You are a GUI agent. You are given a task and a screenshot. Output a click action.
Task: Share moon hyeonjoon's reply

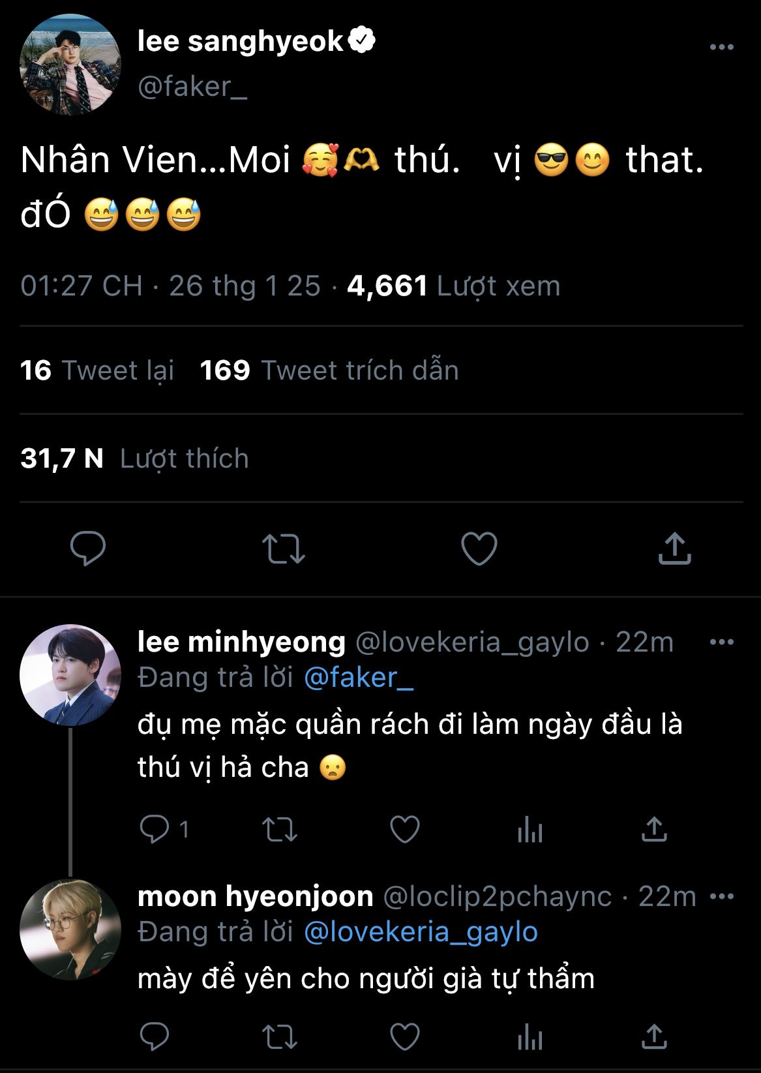point(653,1036)
